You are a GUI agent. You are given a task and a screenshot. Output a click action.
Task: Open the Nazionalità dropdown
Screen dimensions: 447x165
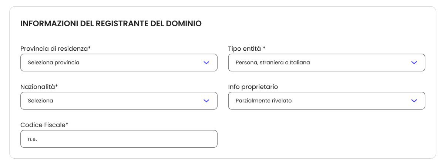pyautogui.click(x=118, y=101)
